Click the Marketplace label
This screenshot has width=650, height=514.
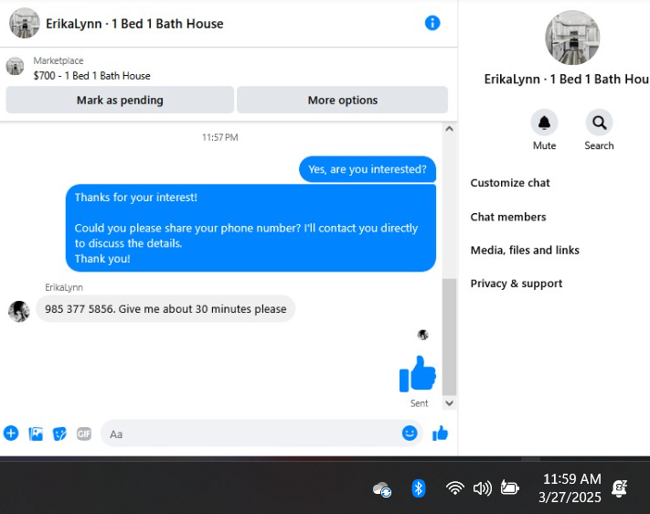pos(59,60)
